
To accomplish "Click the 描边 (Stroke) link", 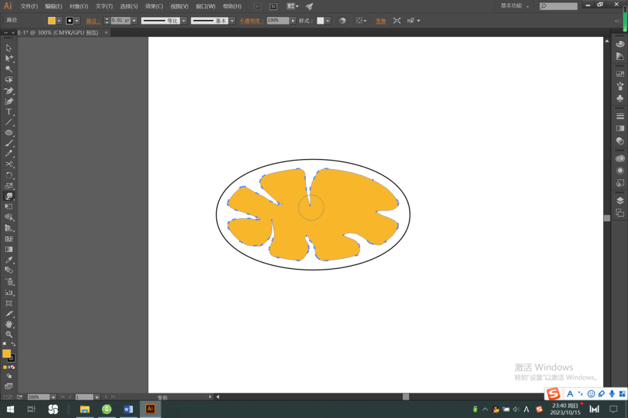I will (x=92, y=20).
